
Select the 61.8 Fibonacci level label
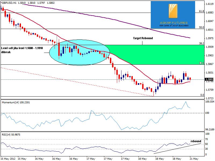tap(201, 12)
